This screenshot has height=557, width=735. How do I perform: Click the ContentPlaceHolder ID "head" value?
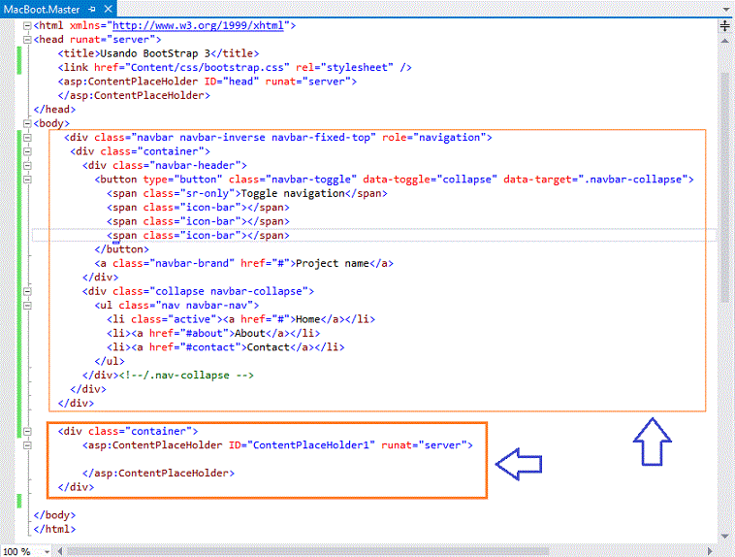click(240, 82)
